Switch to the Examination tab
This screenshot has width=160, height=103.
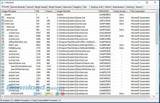[x=118, y=7]
